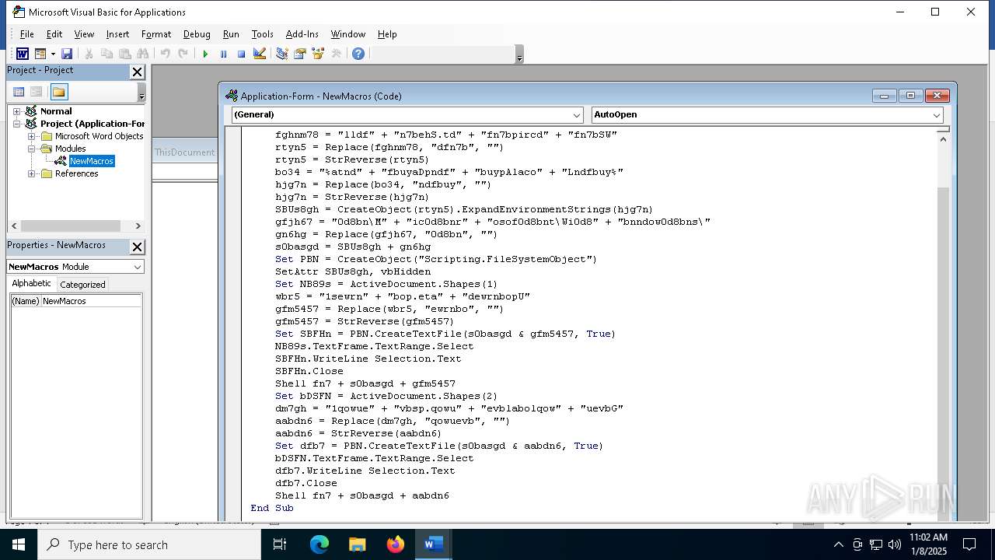The height and width of the screenshot is (560, 995).
Task: Minimize the NewMacros code window
Action: click(885, 96)
